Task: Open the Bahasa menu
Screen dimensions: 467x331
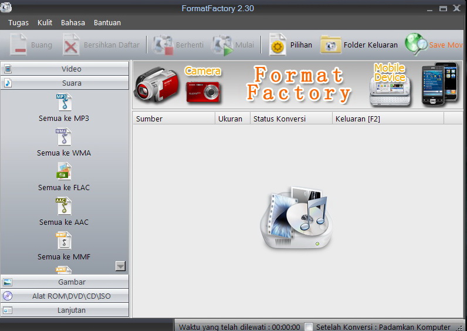Action: (73, 23)
